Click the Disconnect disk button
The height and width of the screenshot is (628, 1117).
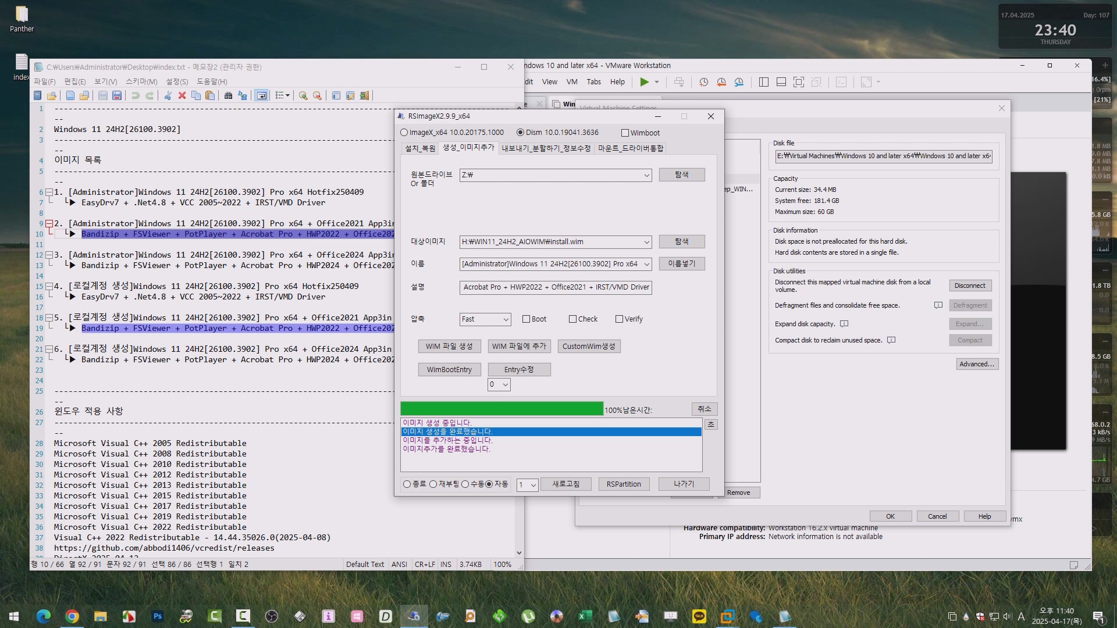coord(969,286)
